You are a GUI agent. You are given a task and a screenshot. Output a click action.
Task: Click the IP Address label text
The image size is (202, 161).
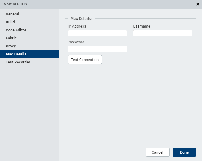click(77, 26)
